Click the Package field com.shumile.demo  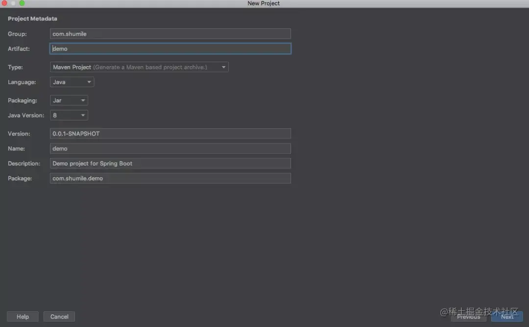click(170, 178)
